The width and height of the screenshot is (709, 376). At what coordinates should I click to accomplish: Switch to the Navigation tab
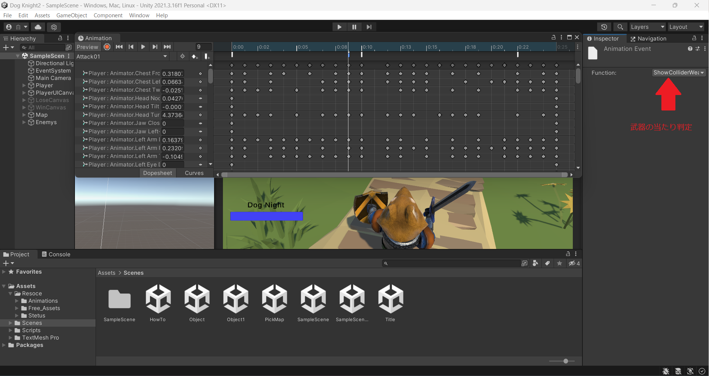point(648,38)
